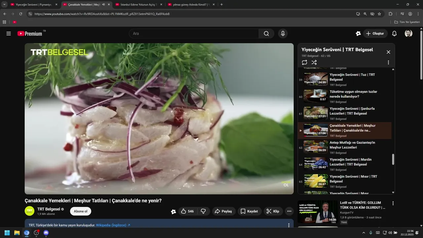Save the video with Kaydet

pos(249,211)
